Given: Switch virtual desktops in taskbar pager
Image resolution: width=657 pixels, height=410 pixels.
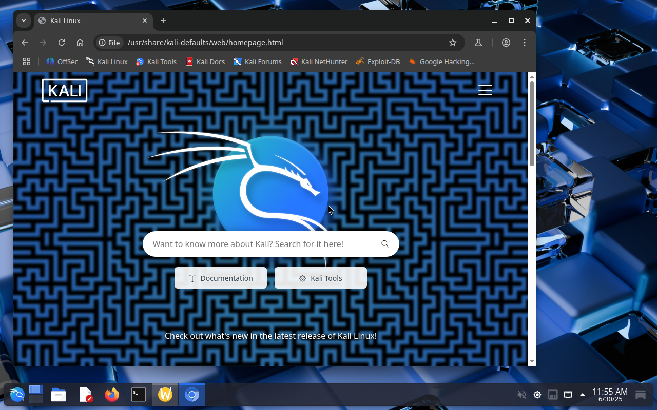Looking at the screenshot, I should coord(35,395).
